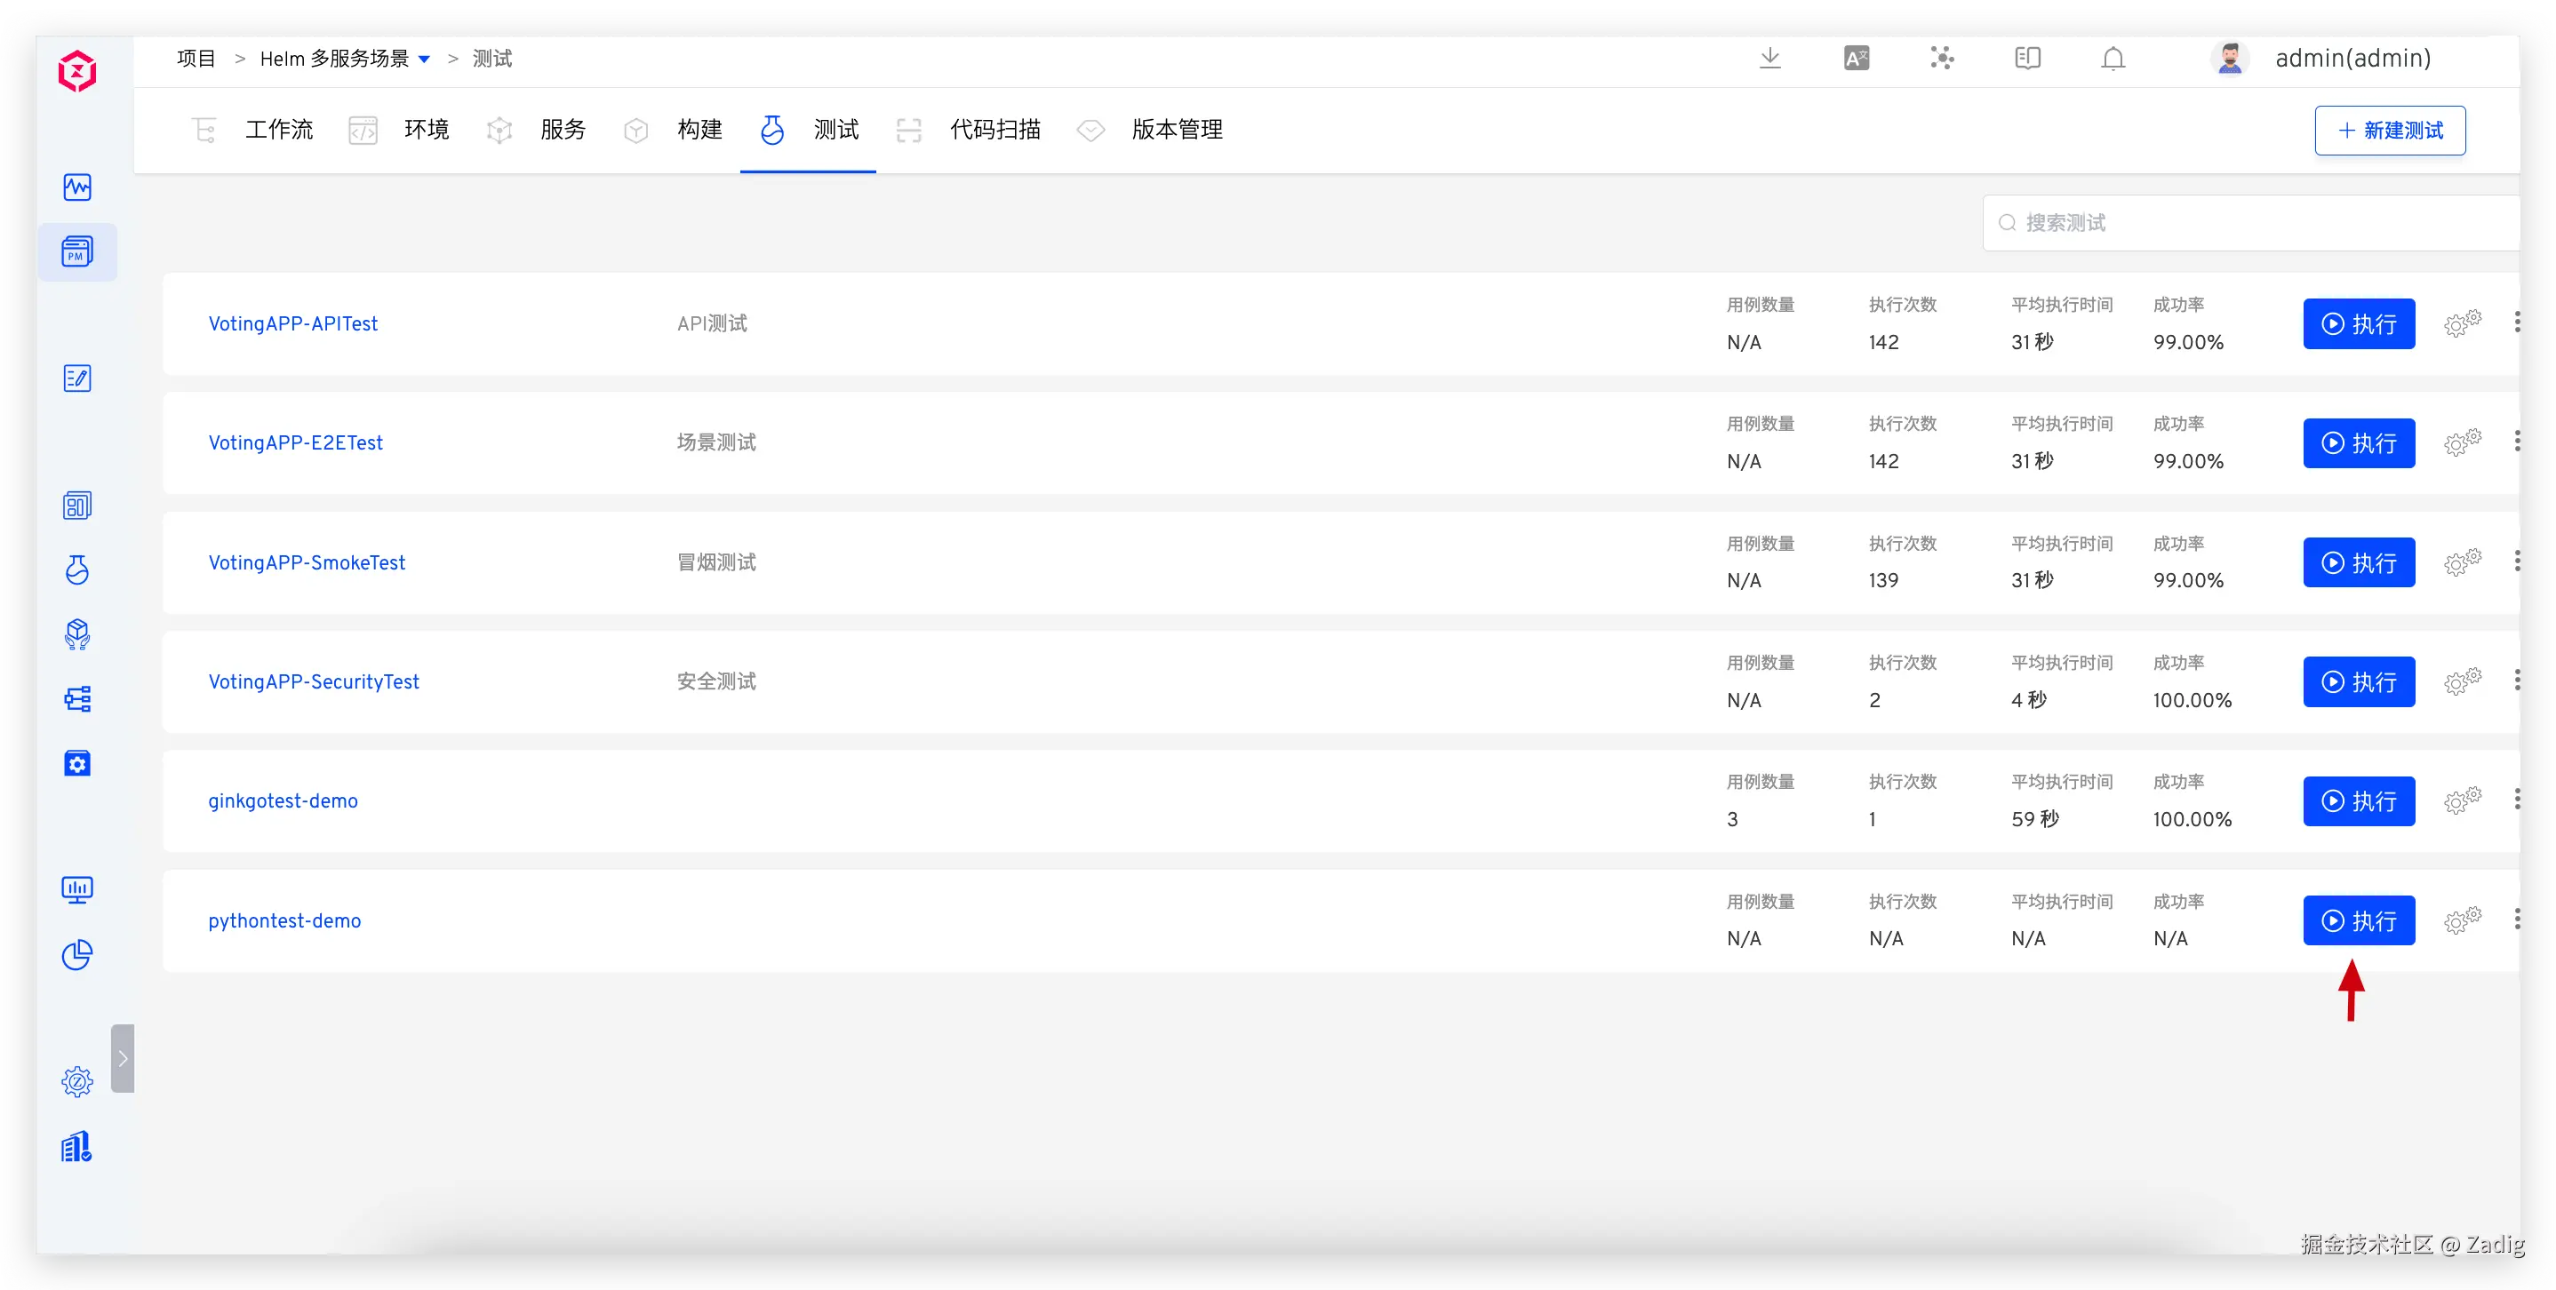Click the 新建测试 button
The width and height of the screenshot is (2556, 1290).
tap(2389, 131)
